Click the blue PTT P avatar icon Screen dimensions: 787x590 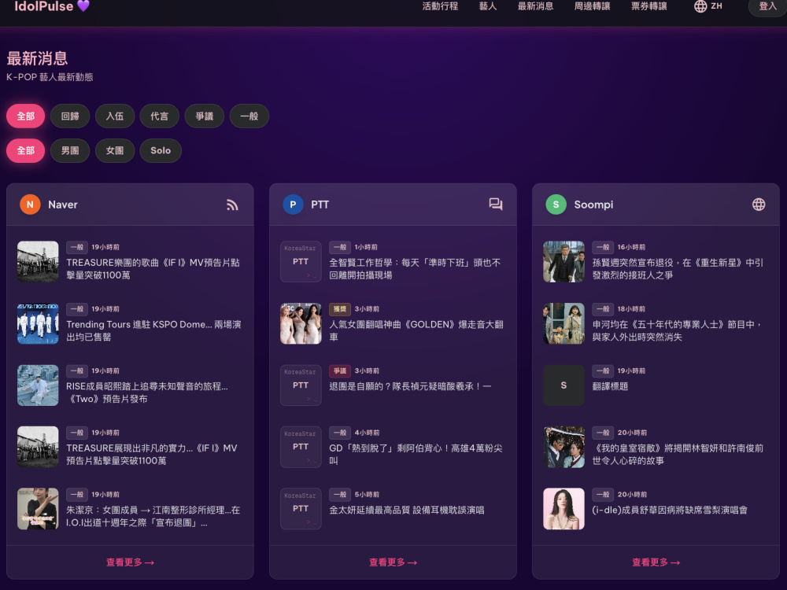(293, 205)
